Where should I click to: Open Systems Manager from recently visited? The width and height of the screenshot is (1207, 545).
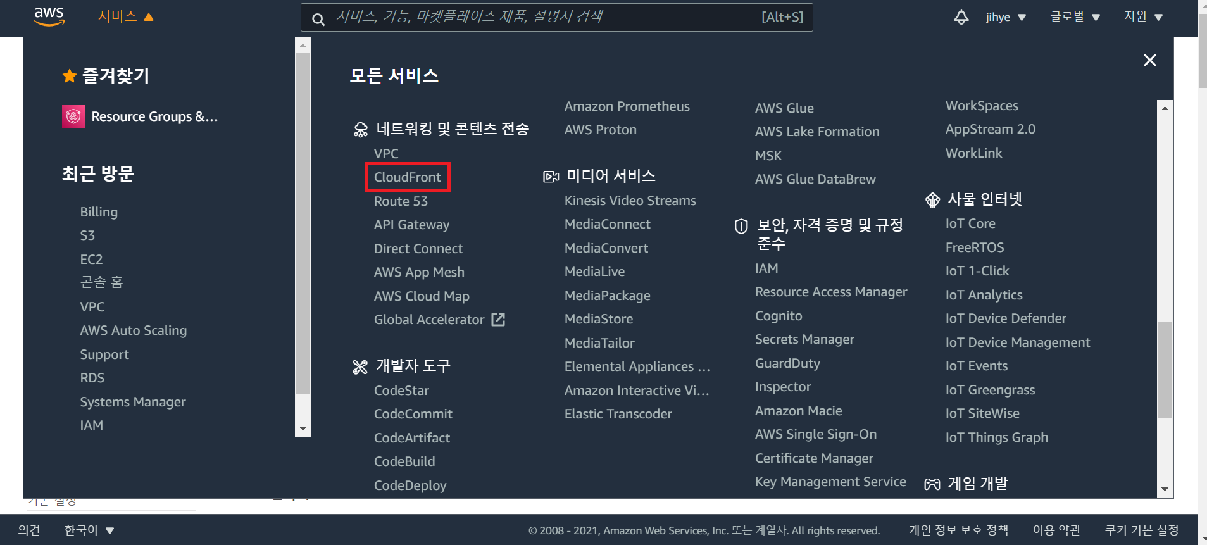coord(133,402)
